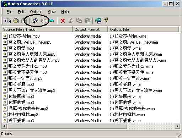The image size is (182, 138).
Task: Open the Output menu
Action: coord(36,12)
